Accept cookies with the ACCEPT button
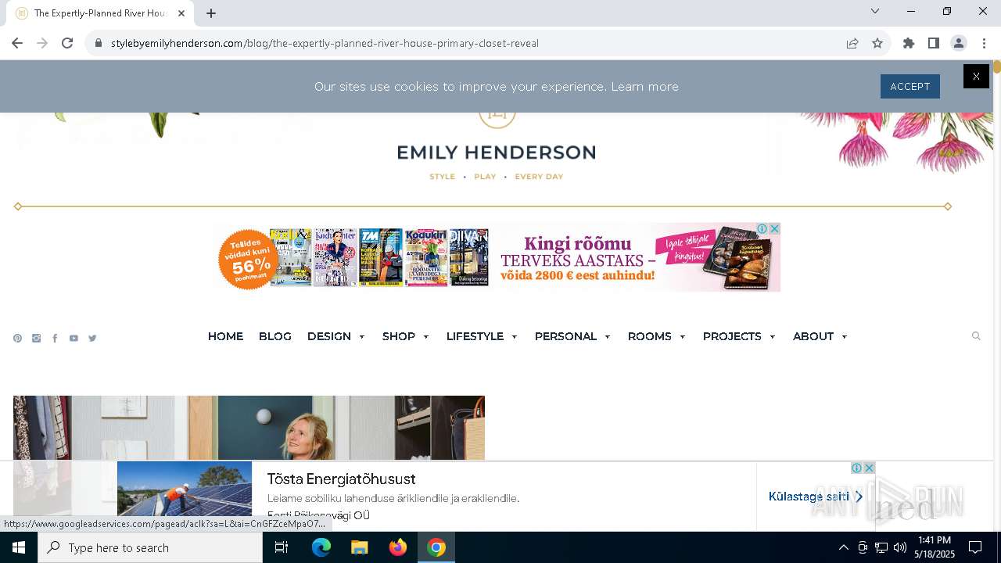The image size is (1001, 563). tap(910, 87)
